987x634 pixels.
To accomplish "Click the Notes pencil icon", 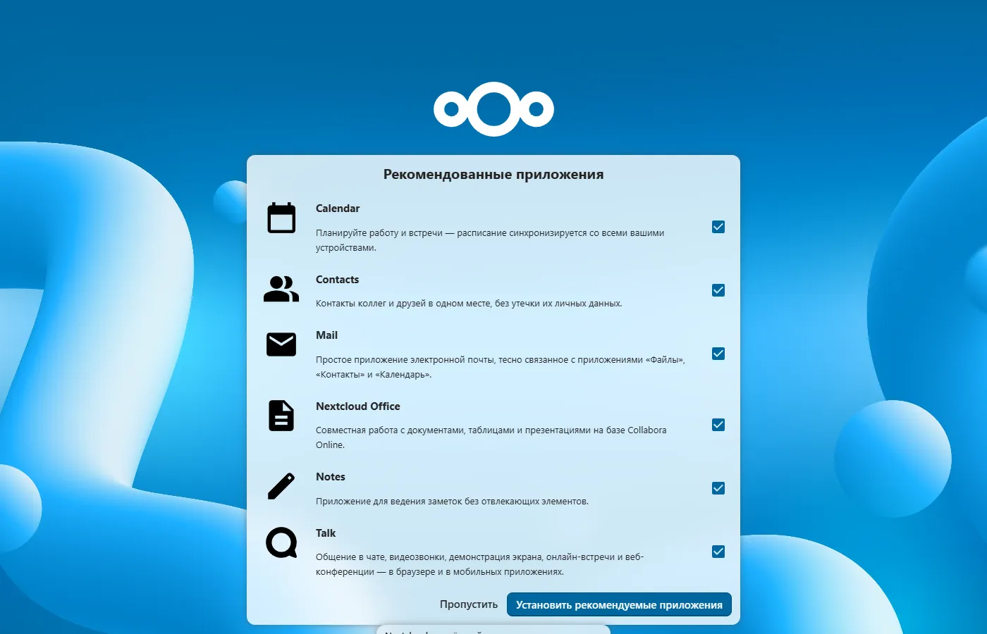I will 281,486.
